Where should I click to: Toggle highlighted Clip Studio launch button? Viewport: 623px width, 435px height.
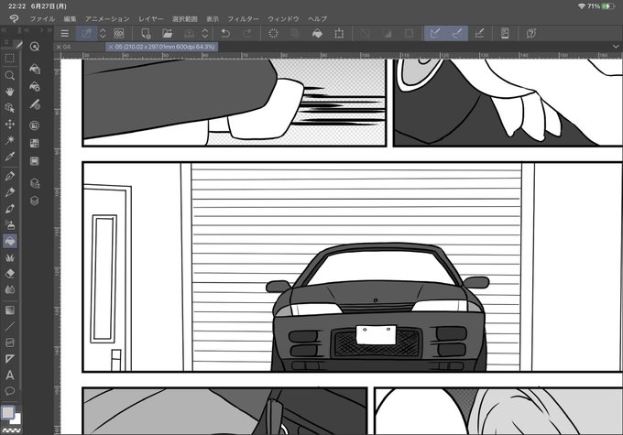[86, 33]
